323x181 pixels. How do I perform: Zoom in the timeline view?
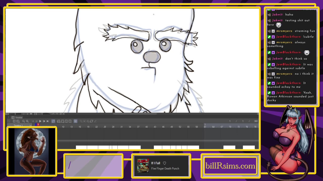pyautogui.click(x=27, y=121)
